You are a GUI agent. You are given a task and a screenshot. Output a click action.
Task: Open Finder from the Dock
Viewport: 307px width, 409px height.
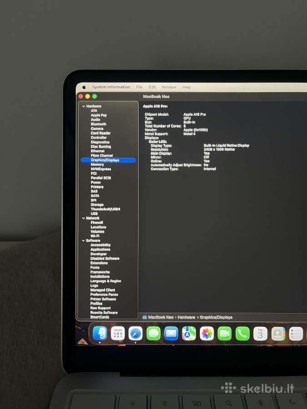pos(100,333)
